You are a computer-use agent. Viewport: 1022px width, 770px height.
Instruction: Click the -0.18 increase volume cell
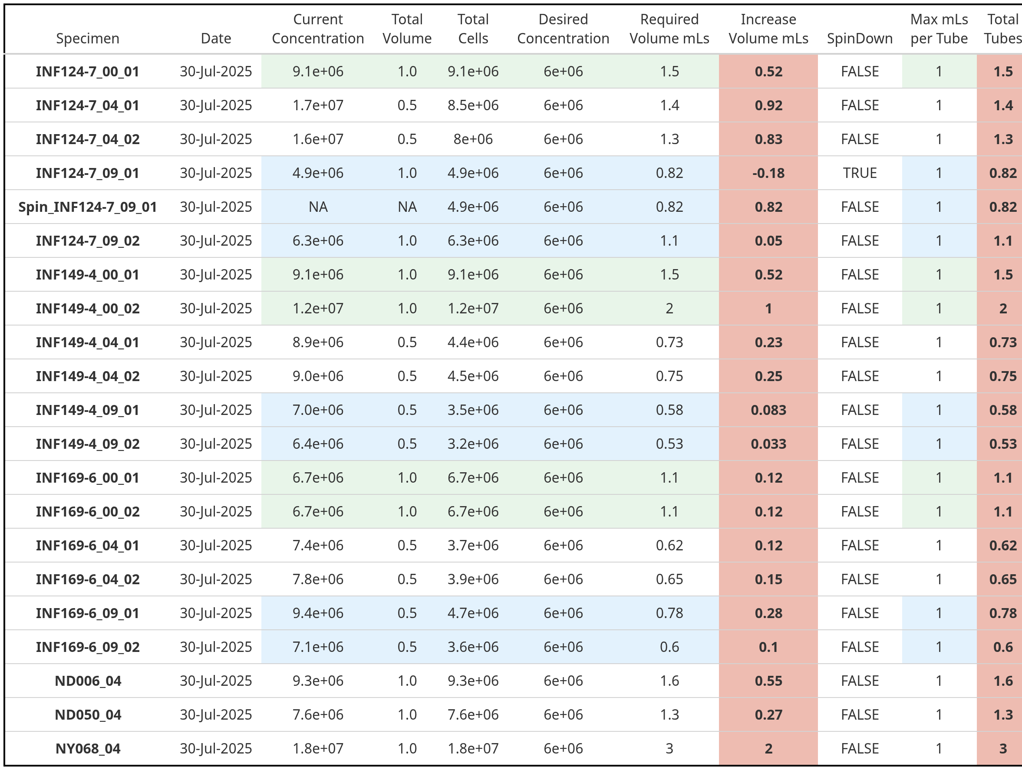point(768,173)
